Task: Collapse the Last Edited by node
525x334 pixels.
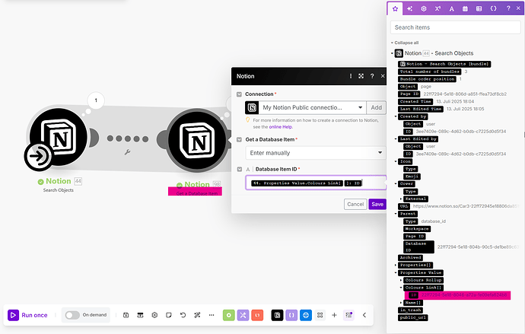Action: [x=396, y=139]
